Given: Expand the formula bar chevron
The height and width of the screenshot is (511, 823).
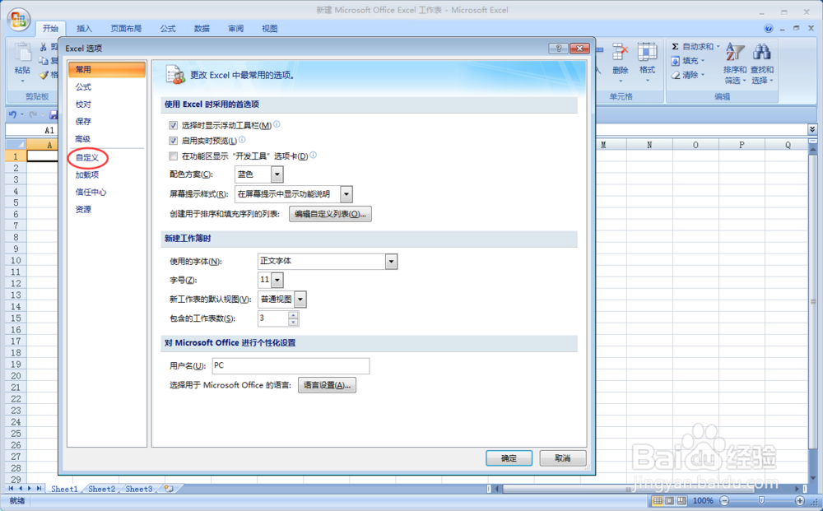Looking at the screenshot, I should pyautogui.click(x=812, y=129).
